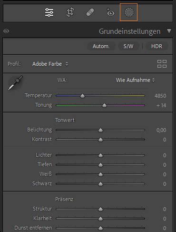This screenshot has width=176, height=232.
Task: Click the Belichtung value field 0,00
Action: (x=161, y=130)
